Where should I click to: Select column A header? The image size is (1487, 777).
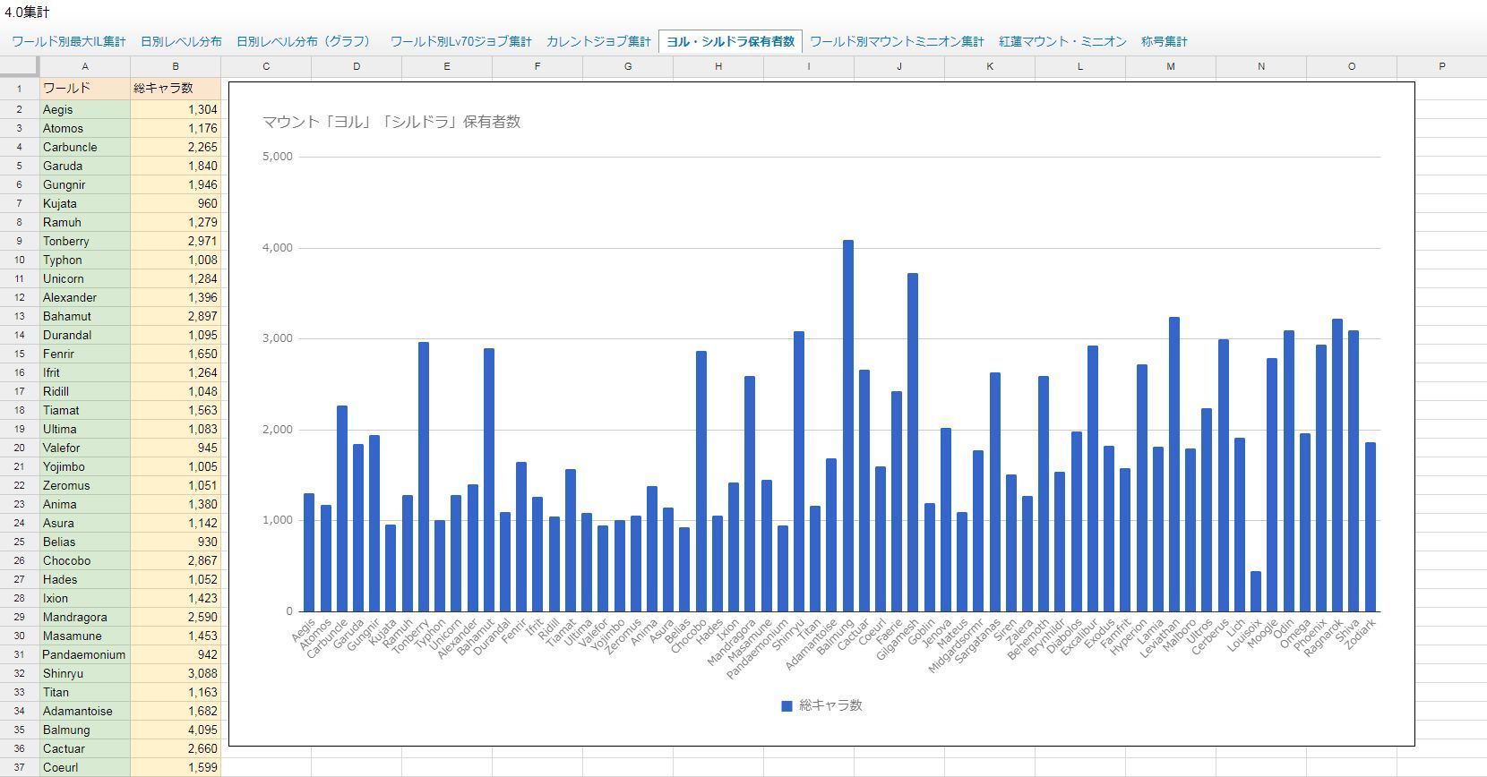[x=85, y=66]
